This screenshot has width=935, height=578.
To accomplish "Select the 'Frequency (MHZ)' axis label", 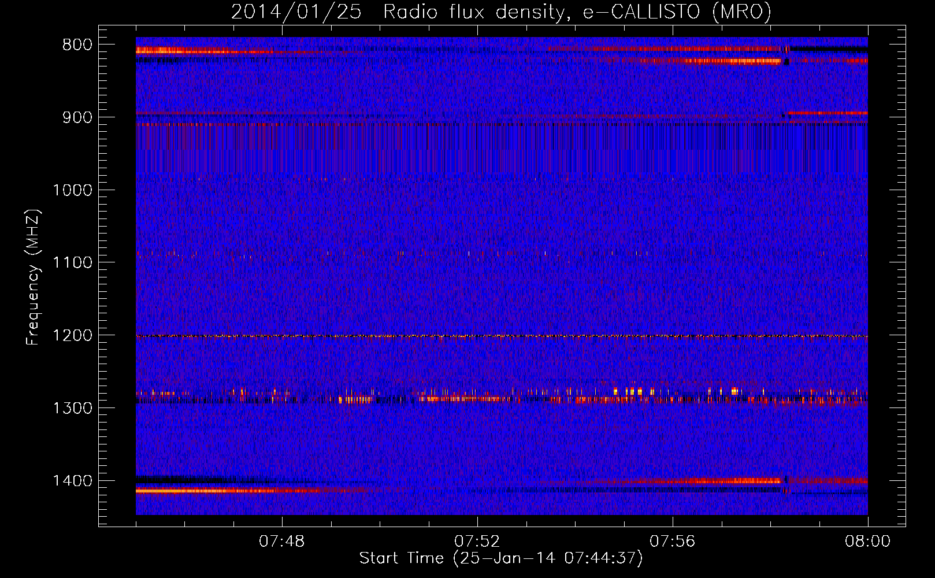I will [34, 277].
